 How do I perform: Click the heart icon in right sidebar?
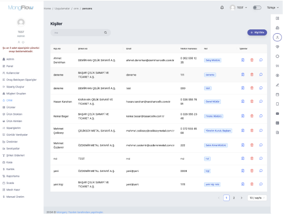[277, 47]
